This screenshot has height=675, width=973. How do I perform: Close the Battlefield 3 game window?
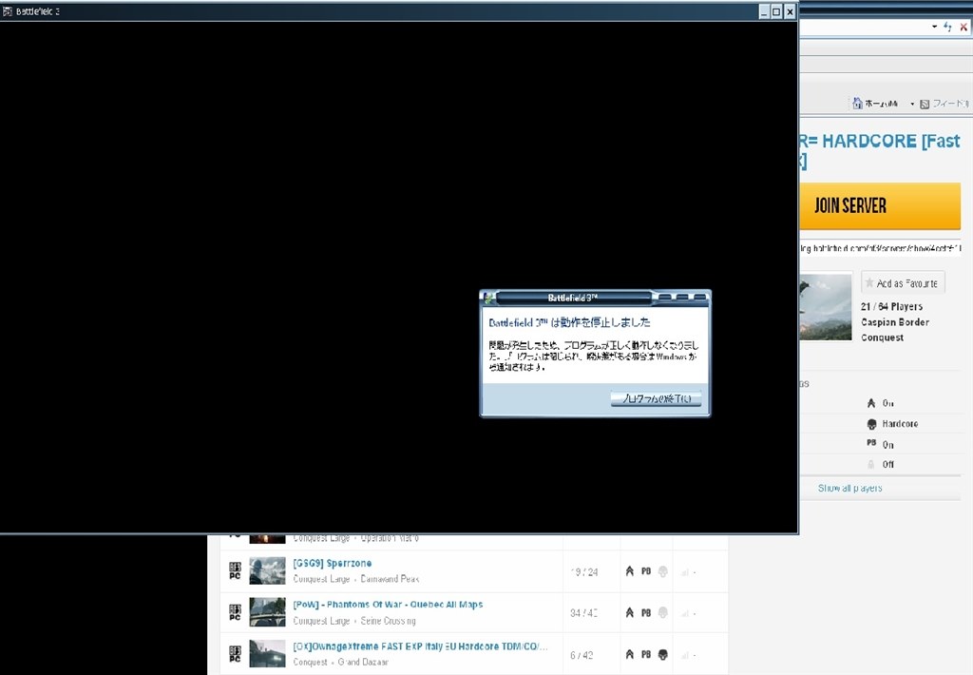coord(790,11)
